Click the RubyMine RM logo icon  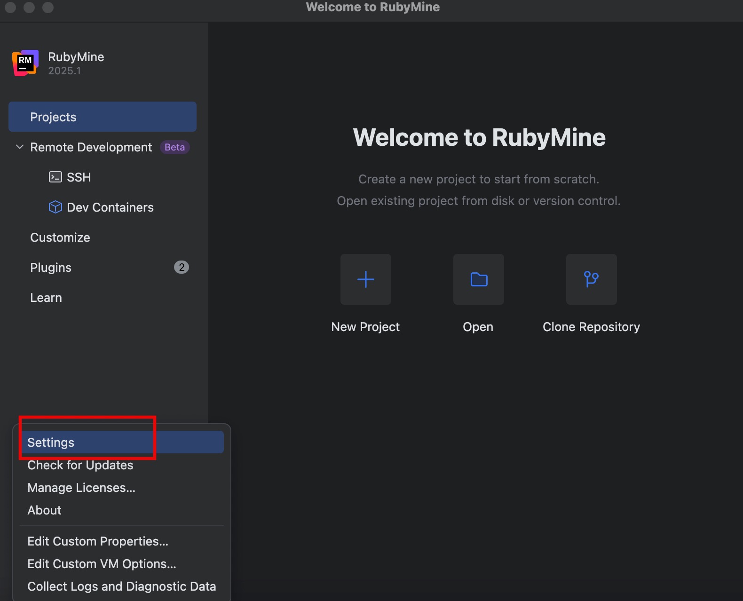[x=25, y=63]
